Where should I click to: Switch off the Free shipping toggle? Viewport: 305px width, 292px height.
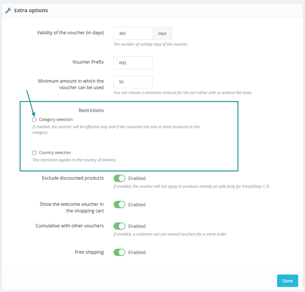pyautogui.click(x=119, y=252)
